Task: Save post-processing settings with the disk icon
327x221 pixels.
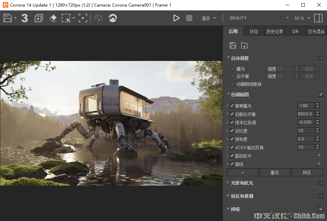Action: (x=233, y=45)
